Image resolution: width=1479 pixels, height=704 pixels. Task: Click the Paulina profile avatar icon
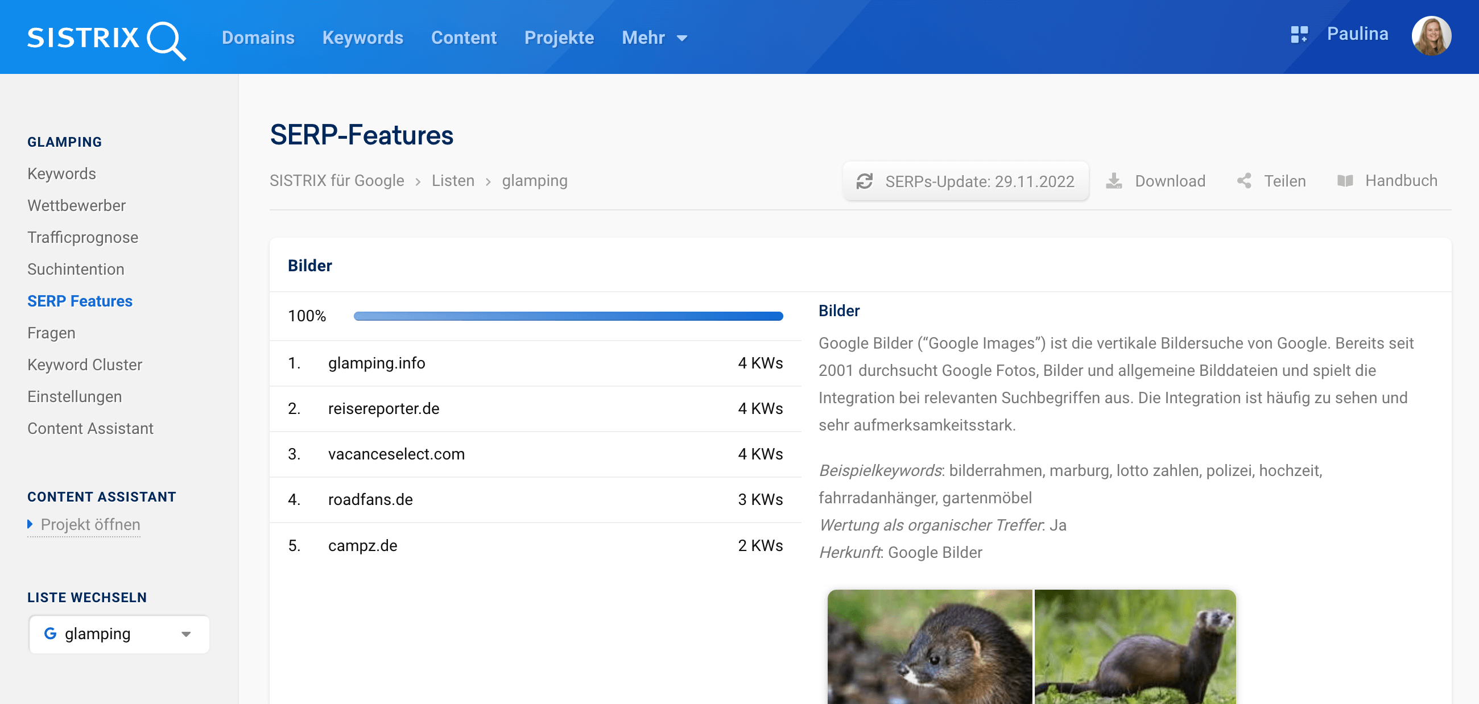coord(1430,35)
